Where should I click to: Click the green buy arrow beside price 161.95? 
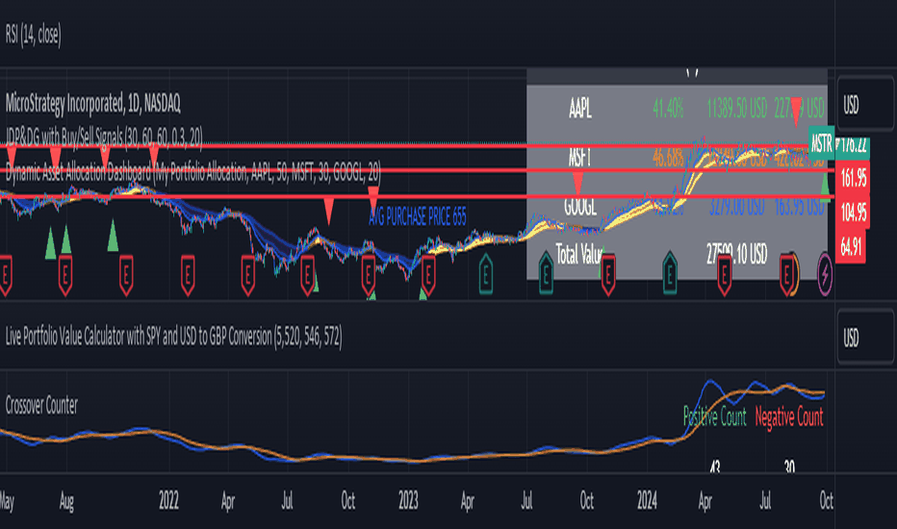point(826,186)
